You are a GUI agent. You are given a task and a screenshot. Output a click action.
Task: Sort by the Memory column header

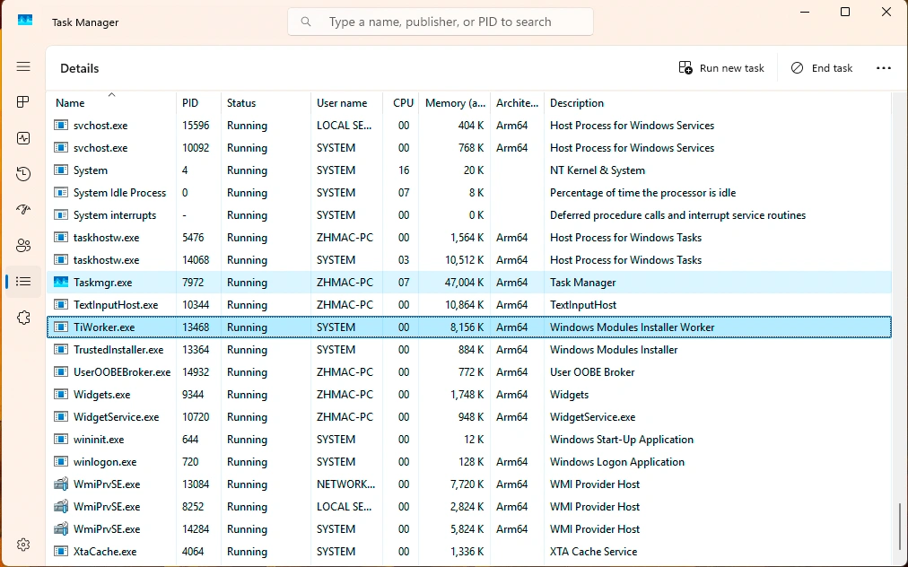(455, 102)
